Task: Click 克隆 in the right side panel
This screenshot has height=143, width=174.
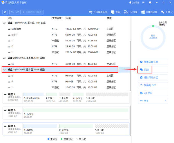Action: (x=153, y=70)
